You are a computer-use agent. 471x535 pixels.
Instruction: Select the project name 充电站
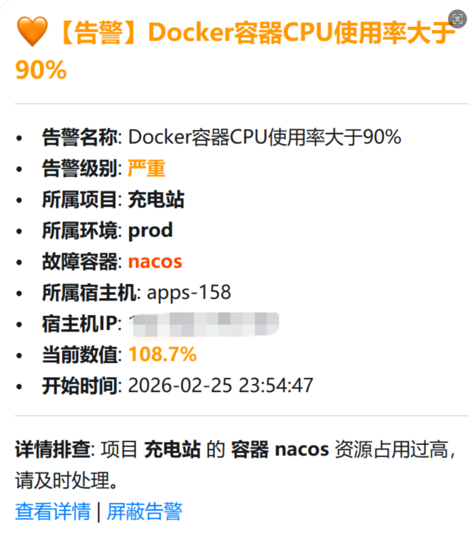(156, 199)
